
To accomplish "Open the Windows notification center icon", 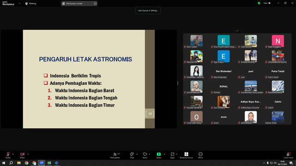I will coord(291,163).
